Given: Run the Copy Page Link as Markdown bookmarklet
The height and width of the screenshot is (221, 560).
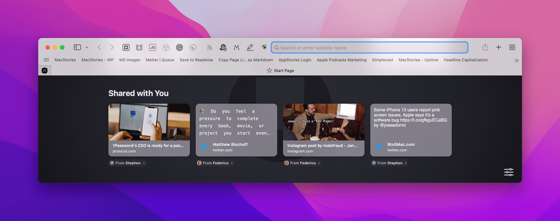Looking at the screenshot, I should [x=246, y=60].
